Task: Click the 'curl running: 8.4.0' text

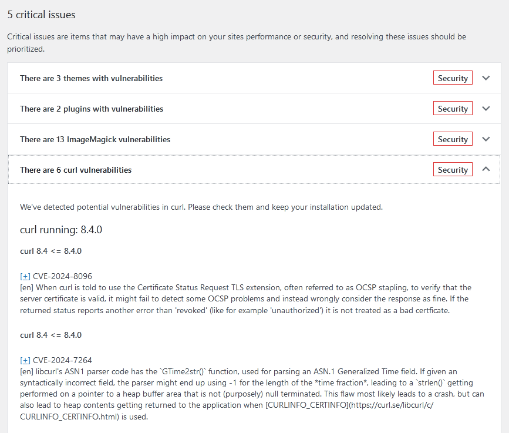Action: [61, 230]
